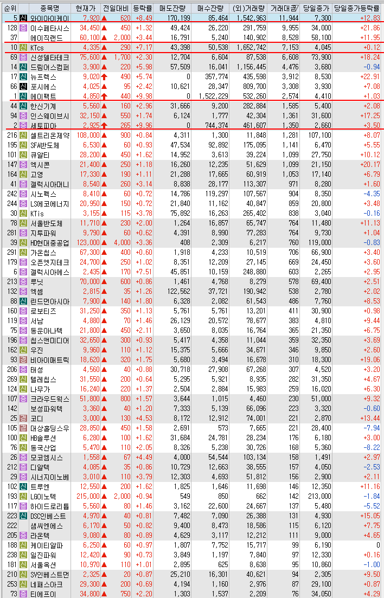The height and width of the screenshot is (598, 384).
Task: Click the +22.91 rate on 뉴프렉스 row
Action: [370, 76]
